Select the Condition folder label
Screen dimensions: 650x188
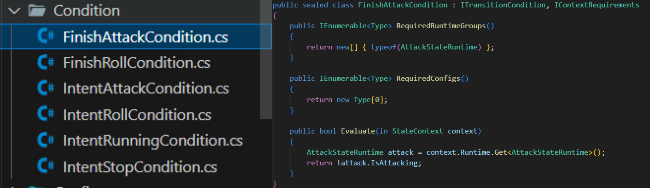click(87, 11)
